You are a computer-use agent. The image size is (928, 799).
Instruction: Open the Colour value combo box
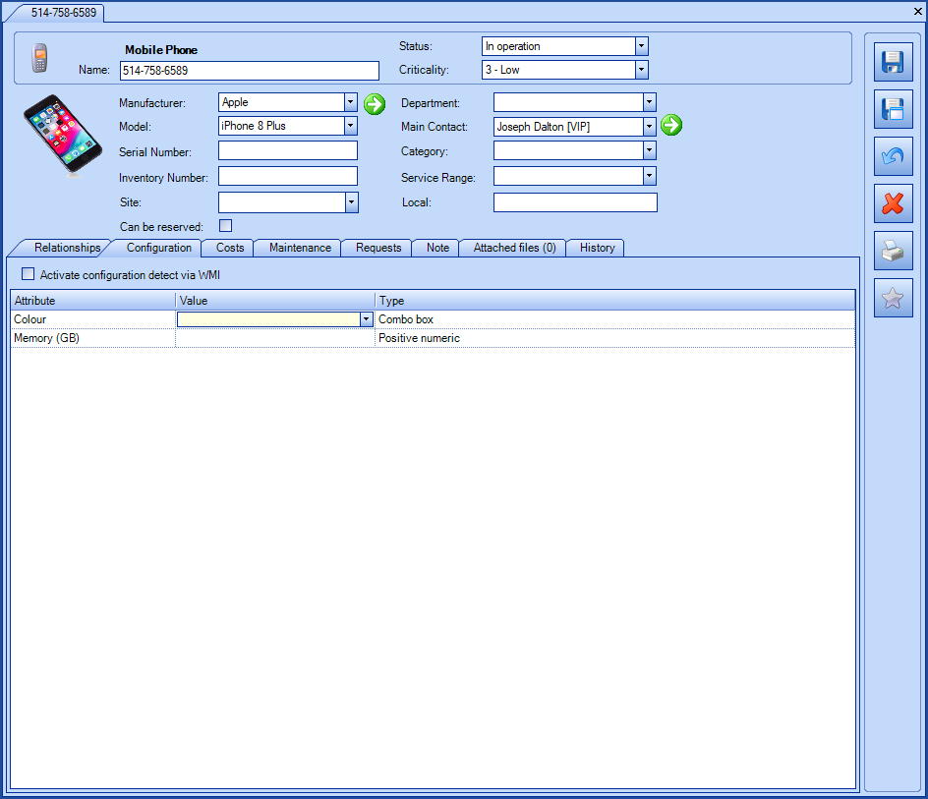[x=366, y=318]
